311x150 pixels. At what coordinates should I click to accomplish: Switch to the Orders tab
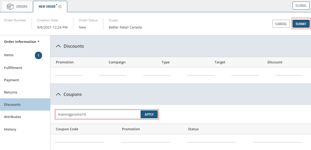pos(21,7)
